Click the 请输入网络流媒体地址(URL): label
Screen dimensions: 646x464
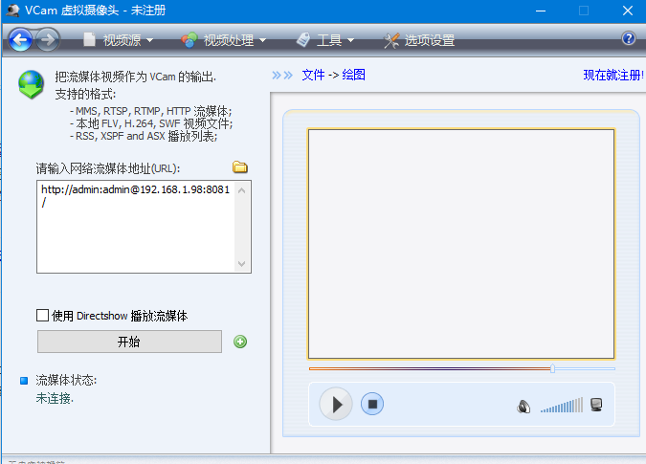click(108, 168)
